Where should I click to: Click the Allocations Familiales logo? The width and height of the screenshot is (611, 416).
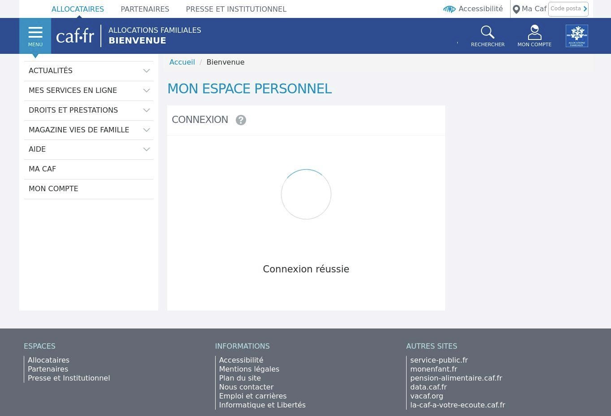(x=576, y=35)
